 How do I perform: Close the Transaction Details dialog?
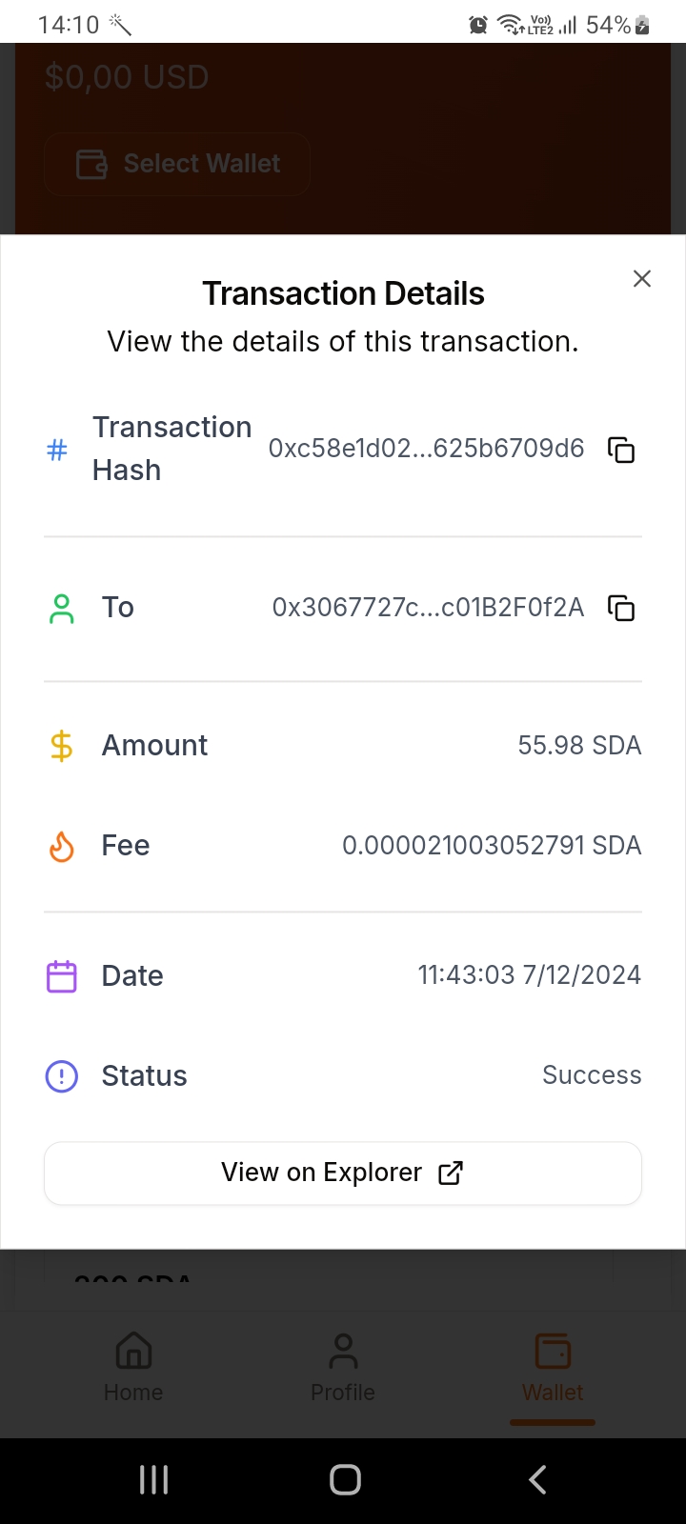click(x=642, y=278)
